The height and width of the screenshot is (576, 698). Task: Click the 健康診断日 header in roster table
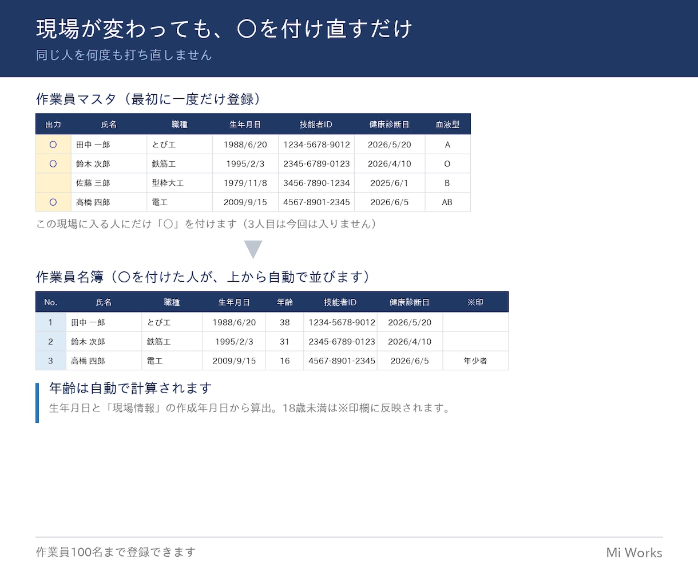click(410, 302)
